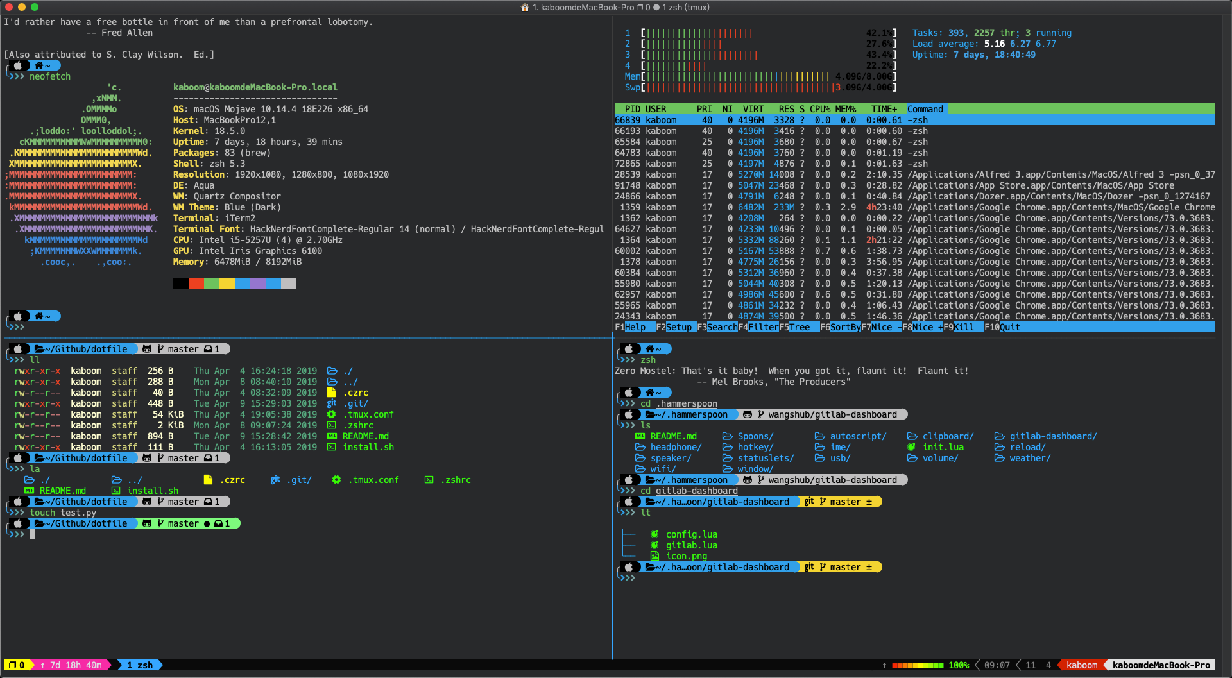Click the folder icon next to headphone/

640,447
